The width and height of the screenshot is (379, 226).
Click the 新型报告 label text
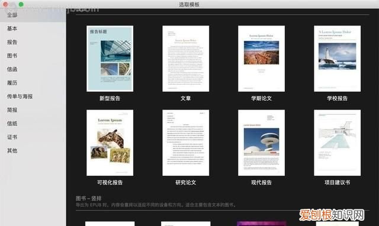[x=110, y=98]
